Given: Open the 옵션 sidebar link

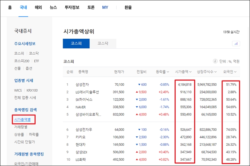Looking at the screenshot, I should coord(29,68).
